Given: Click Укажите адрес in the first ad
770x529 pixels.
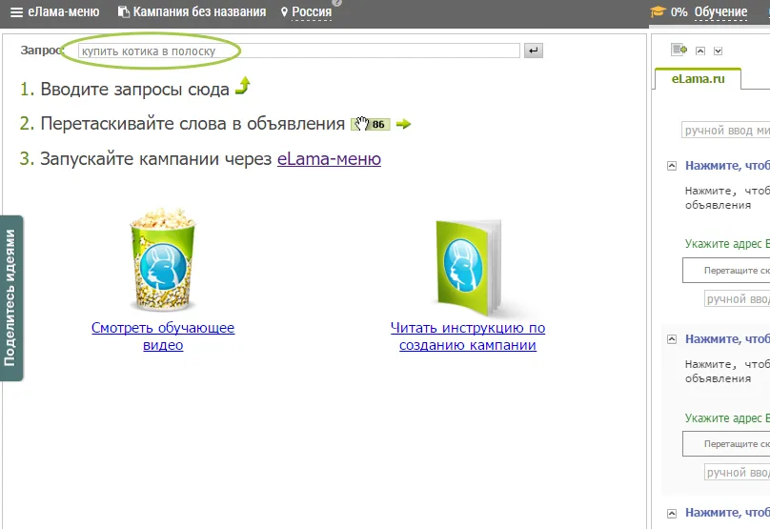Looking at the screenshot, I should click(727, 244).
